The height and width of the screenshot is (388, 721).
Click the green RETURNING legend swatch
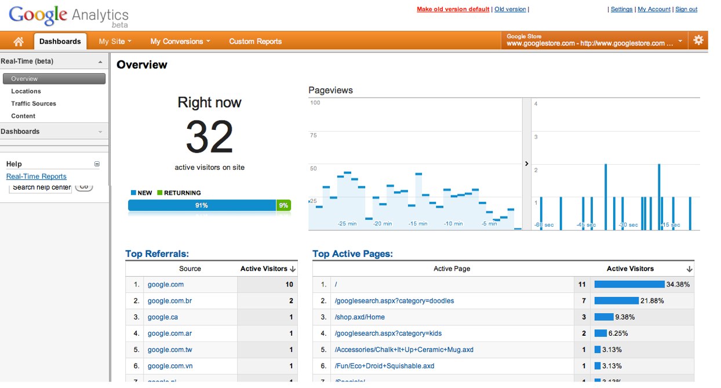(x=159, y=193)
